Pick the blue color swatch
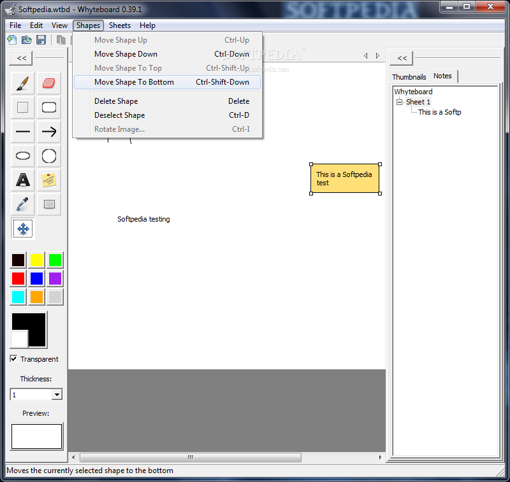Screen dimensions: 510x482 (37, 278)
